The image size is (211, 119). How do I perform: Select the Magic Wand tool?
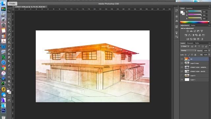(9, 22)
